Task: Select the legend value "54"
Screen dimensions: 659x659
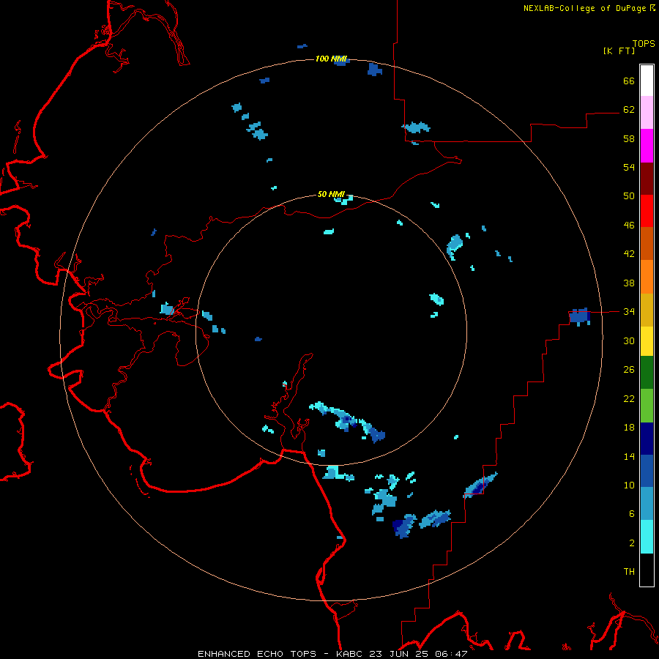Action: point(629,167)
